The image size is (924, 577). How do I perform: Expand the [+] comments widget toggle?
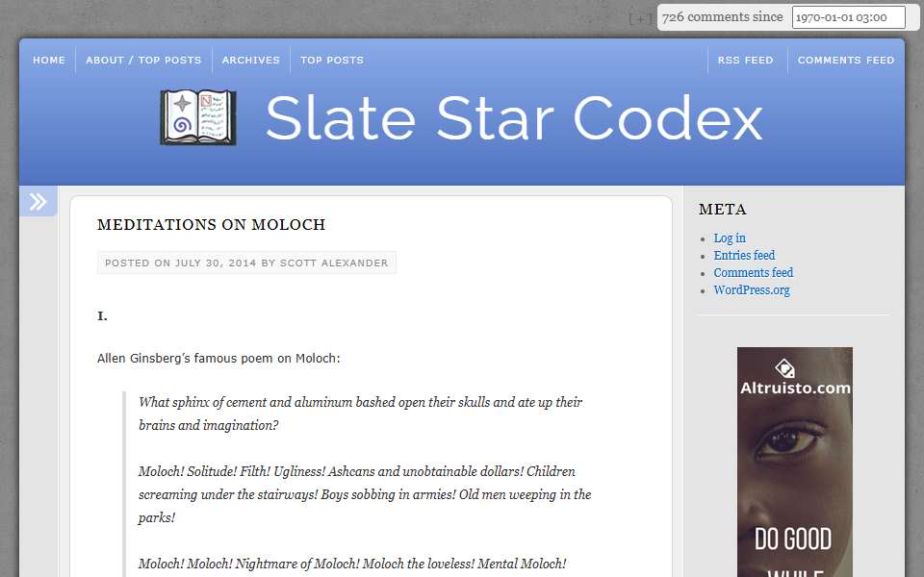[x=640, y=19]
